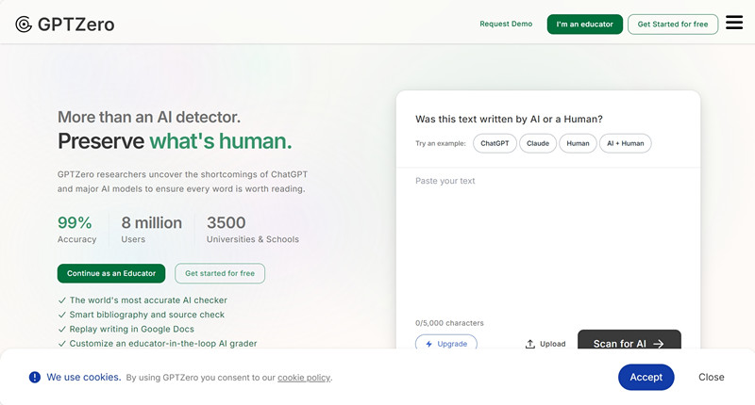Try the AI + Human example
Screen dimensions: 755x405
(x=625, y=143)
